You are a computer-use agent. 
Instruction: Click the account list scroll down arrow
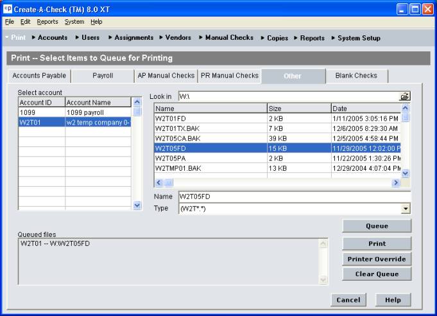coord(137,206)
